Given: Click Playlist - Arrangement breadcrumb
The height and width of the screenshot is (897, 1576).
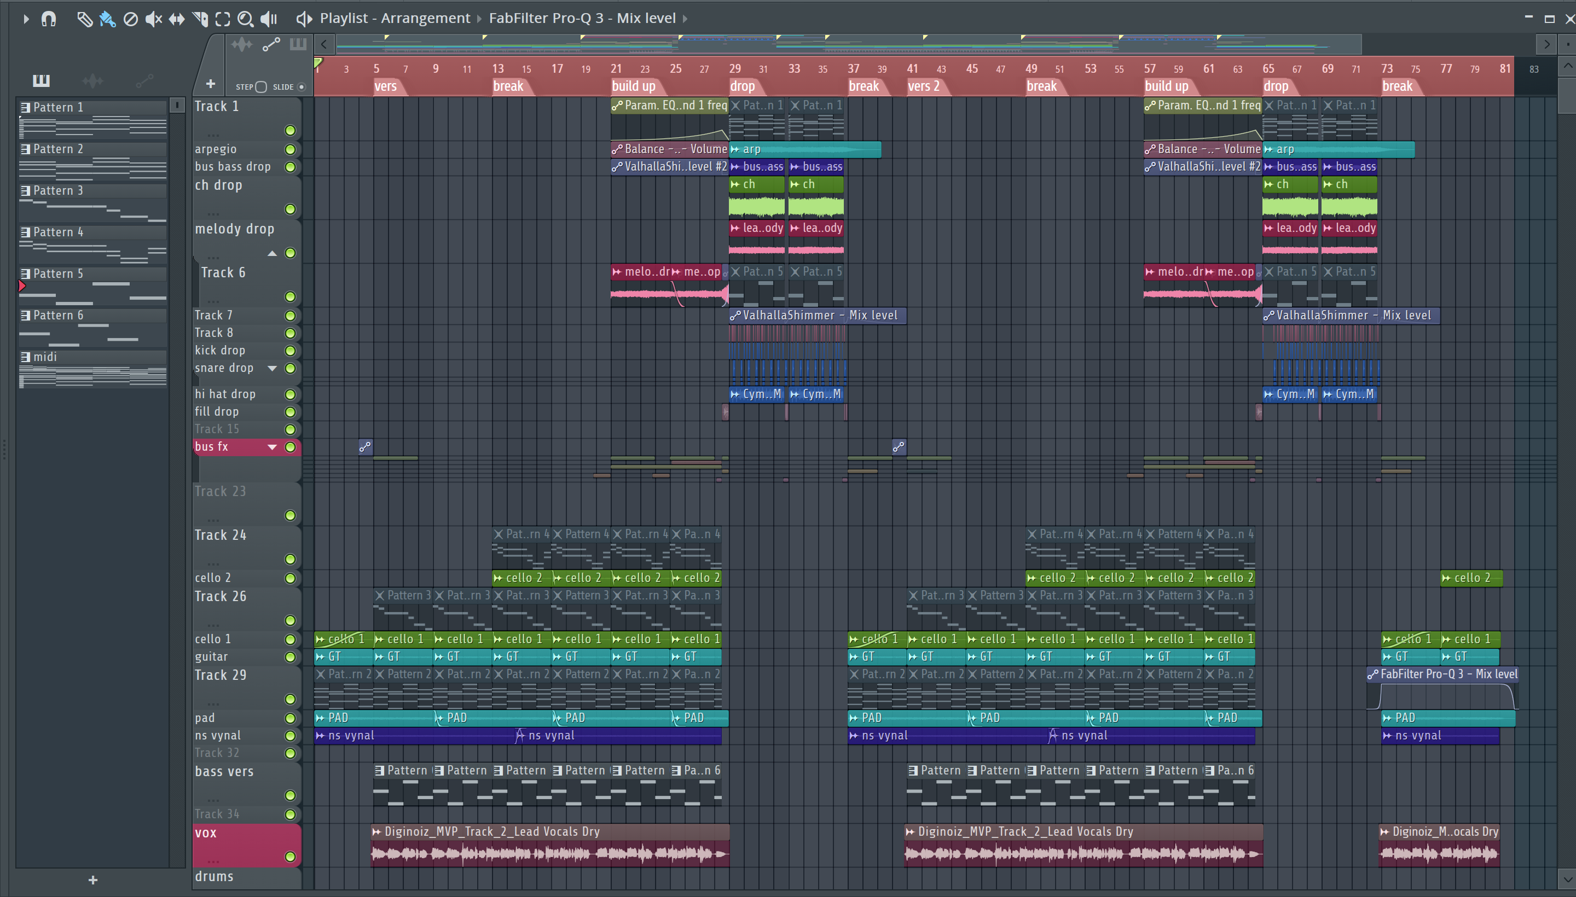Looking at the screenshot, I should [395, 19].
